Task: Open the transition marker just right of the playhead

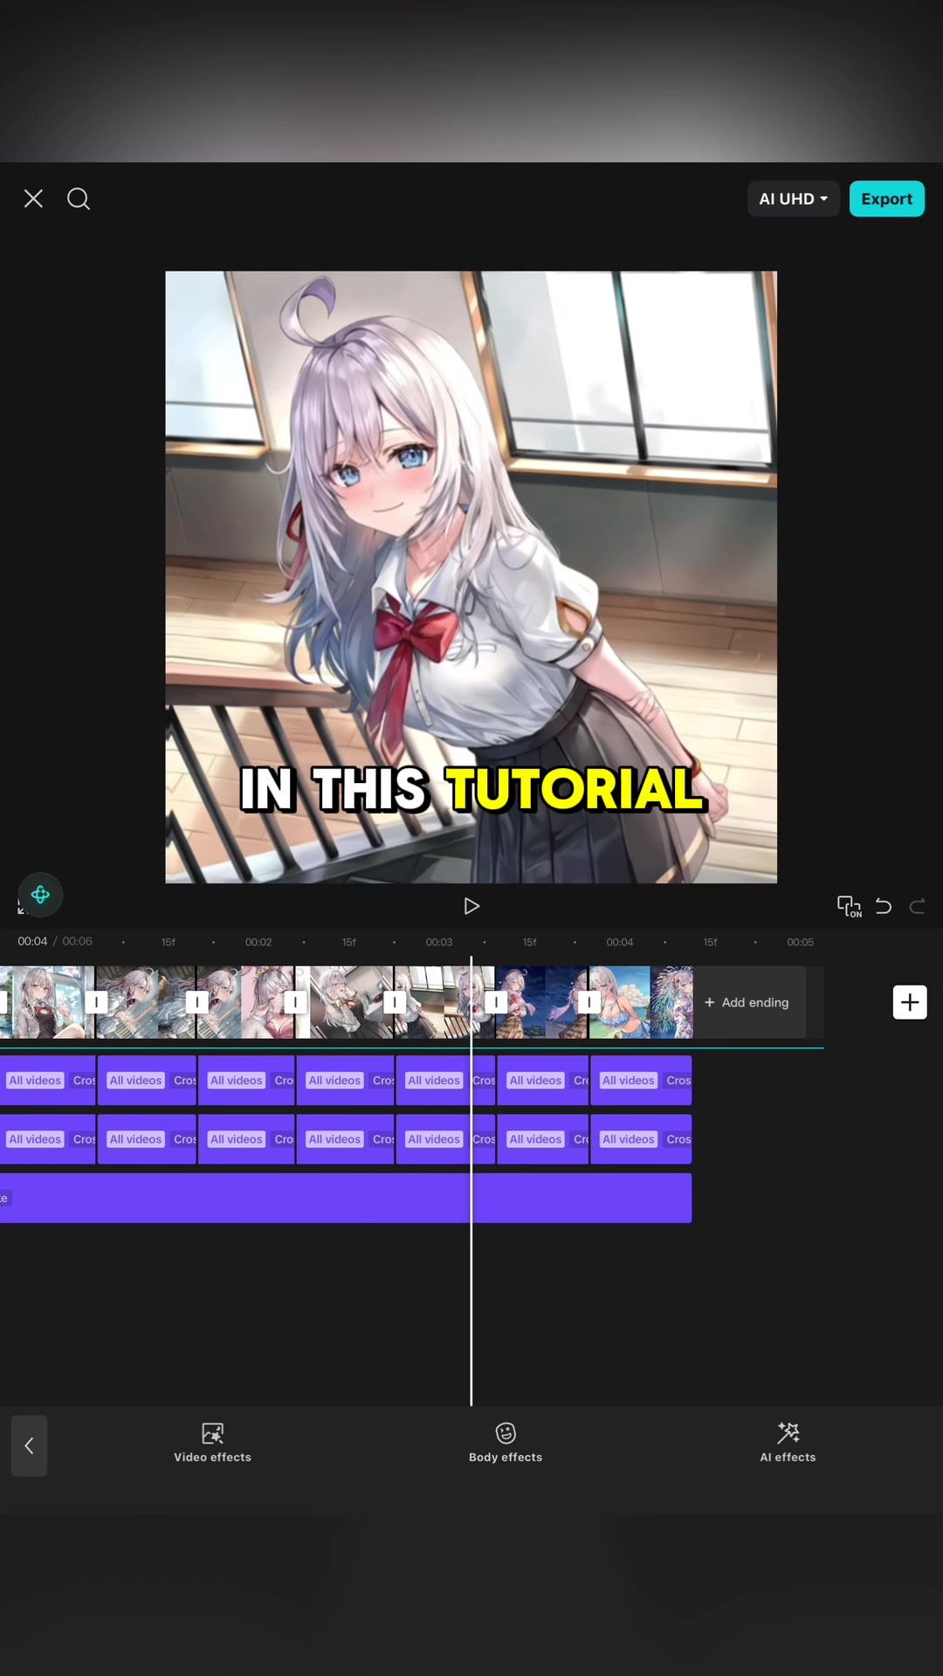Action: click(496, 1002)
